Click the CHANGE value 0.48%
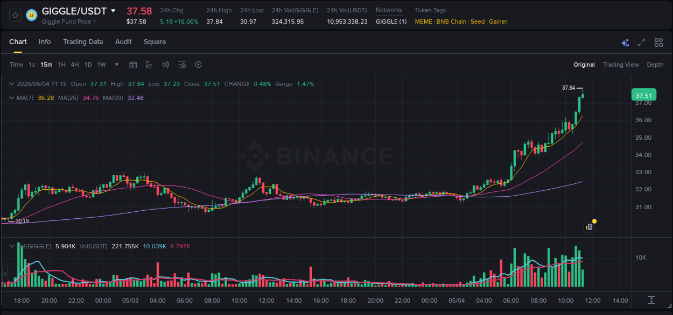Screen dimensions: 673x315 262,84
